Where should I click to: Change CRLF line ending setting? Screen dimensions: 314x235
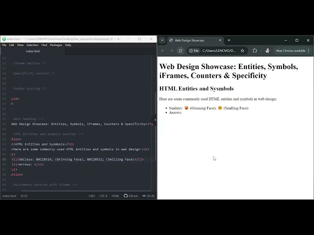coord(92,196)
